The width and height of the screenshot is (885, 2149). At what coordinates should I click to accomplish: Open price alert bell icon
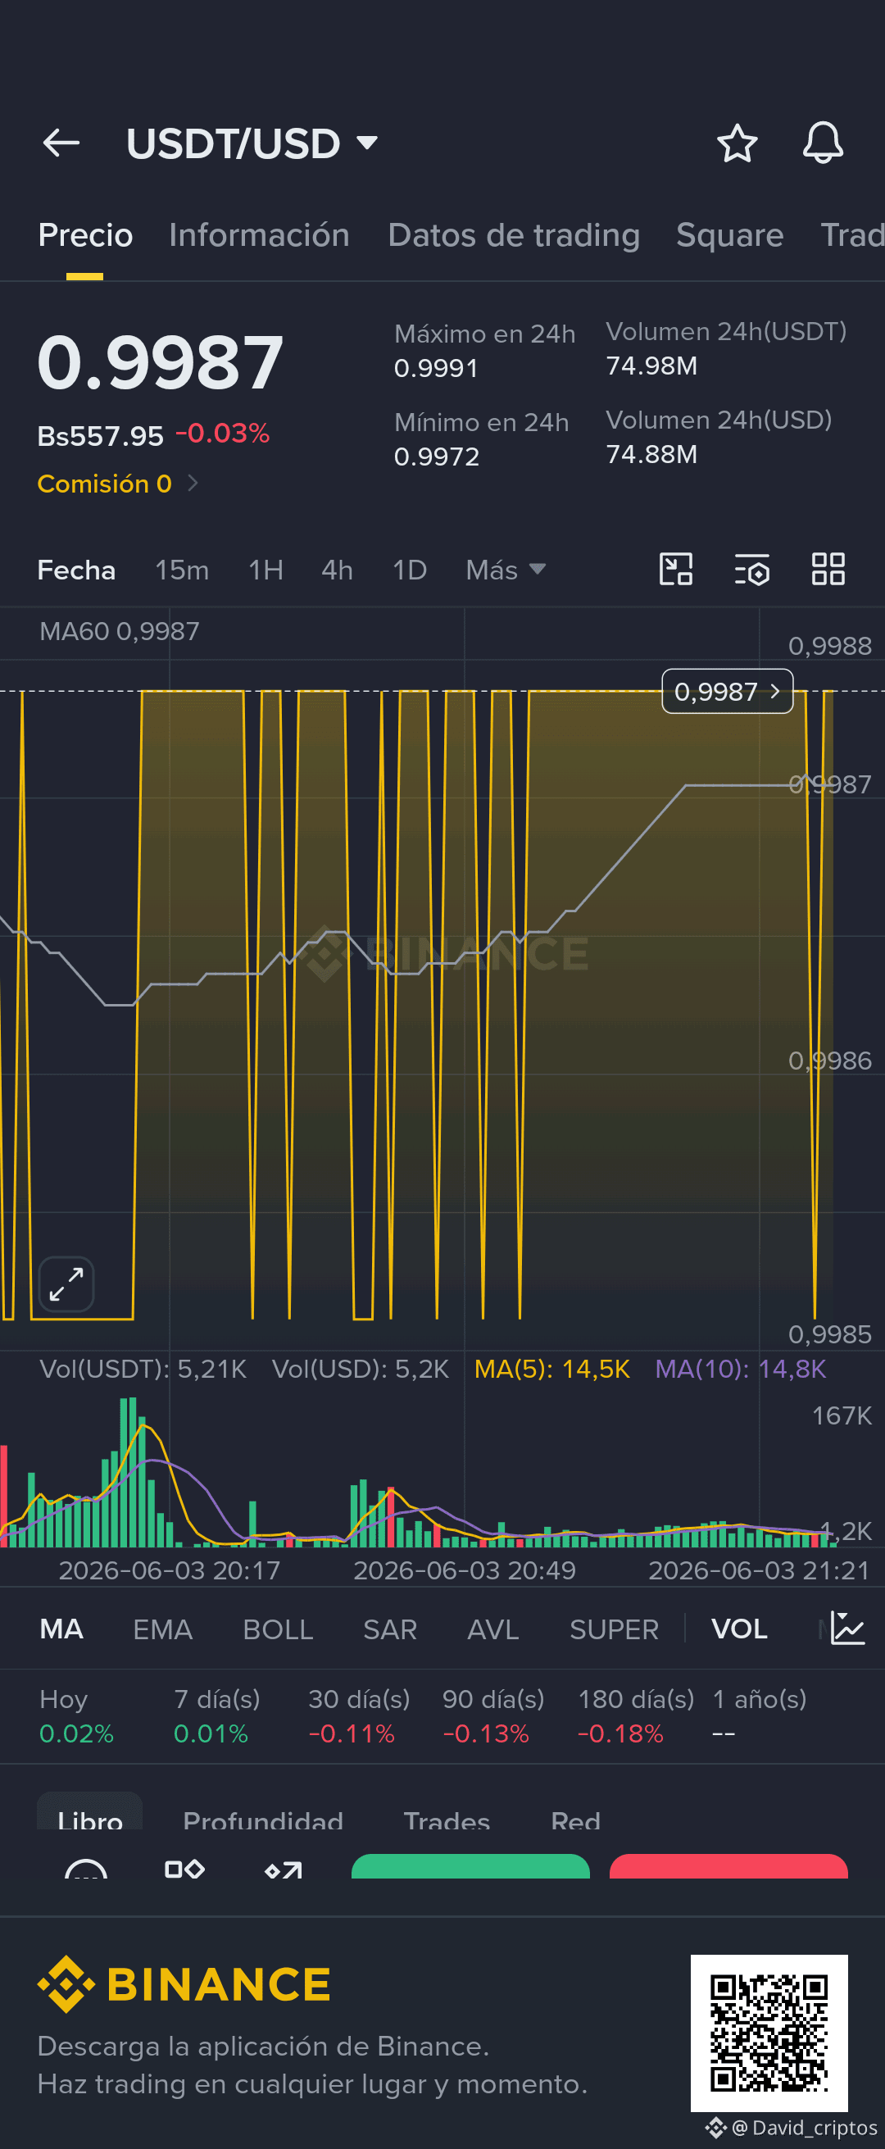[x=823, y=143]
